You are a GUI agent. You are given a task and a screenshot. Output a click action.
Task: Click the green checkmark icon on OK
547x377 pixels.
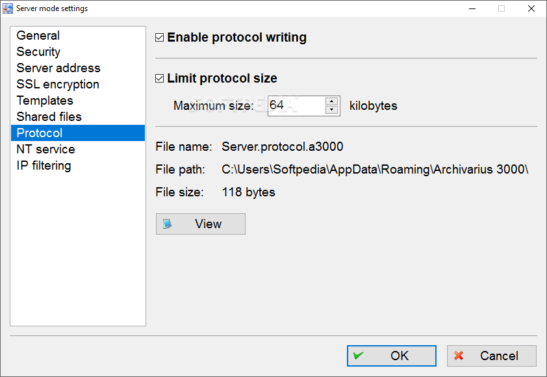pyautogui.click(x=358, y=356)
